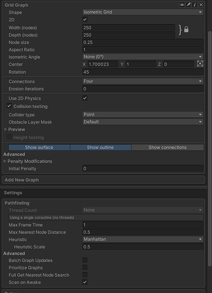Toggle Grid Graph visibility eye icon
This screenshot has width=212, height=293.
(182, 5)
